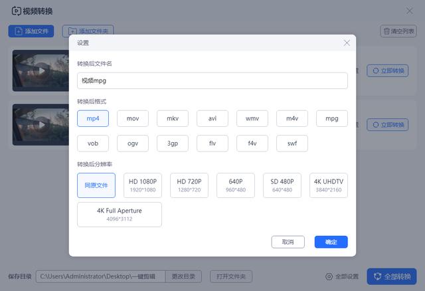The height and width of the screenshot is (291, 425).
Task: Open the 全部设置 gear settings
Action: (x=342, y=276)
